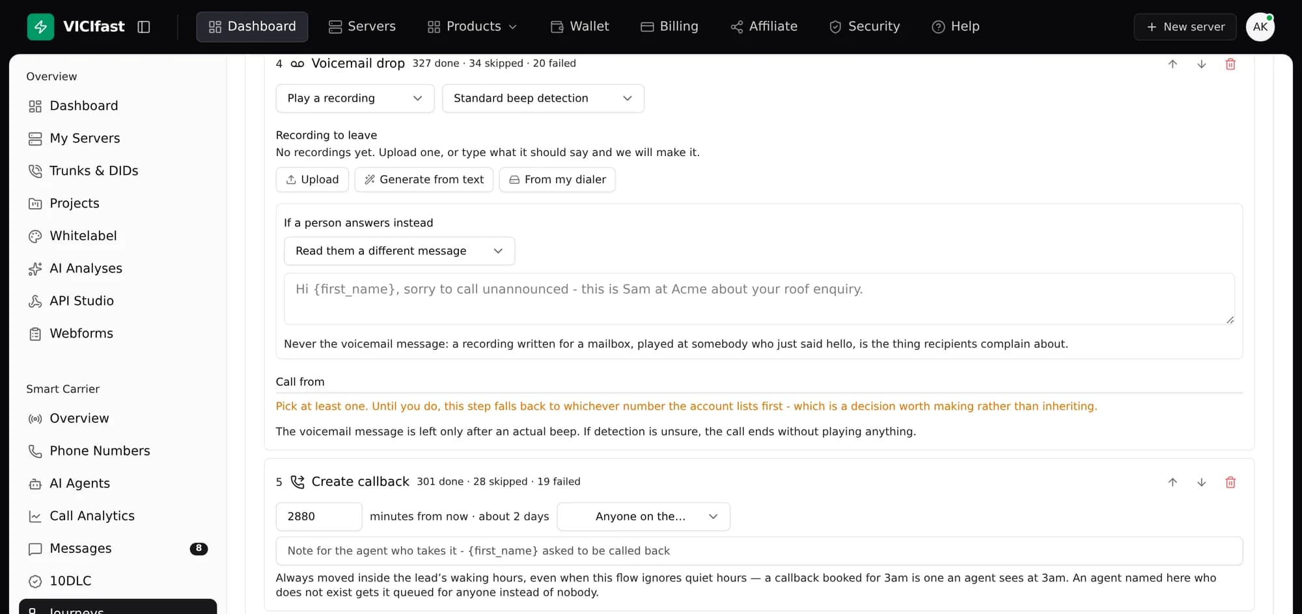1302x614 pixels.
Task: Go to Dashboard in top navigation
Action: [252, 27]
